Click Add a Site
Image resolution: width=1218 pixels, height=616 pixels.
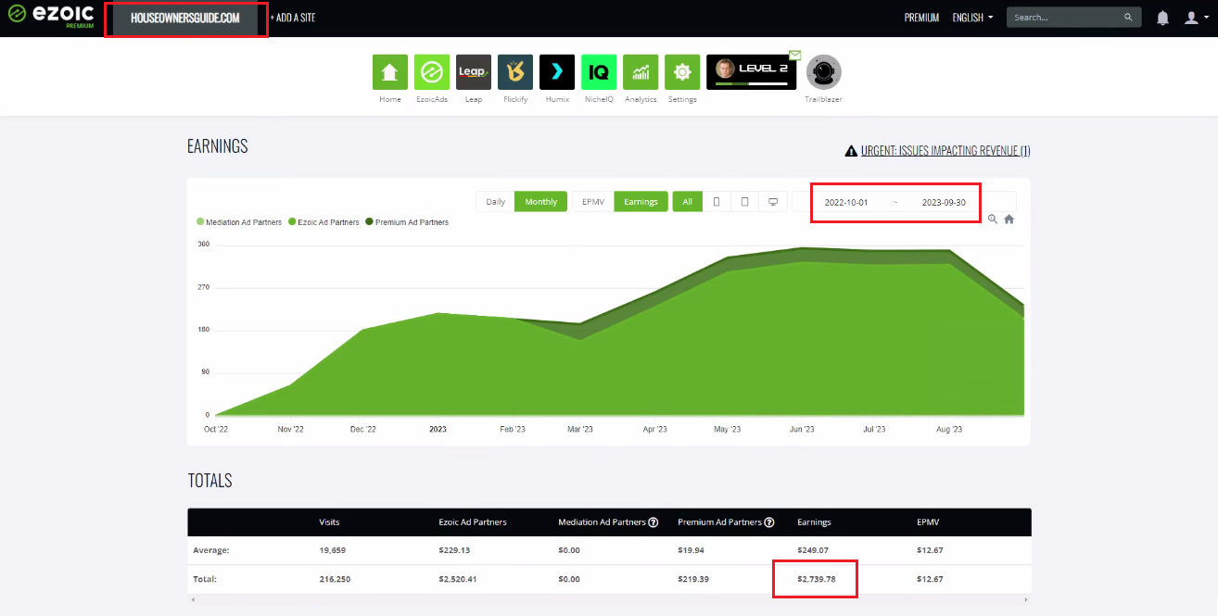[x=293, y=18]
